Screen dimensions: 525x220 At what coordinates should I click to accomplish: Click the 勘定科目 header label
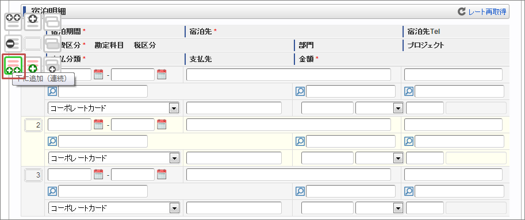click(109, 45)
